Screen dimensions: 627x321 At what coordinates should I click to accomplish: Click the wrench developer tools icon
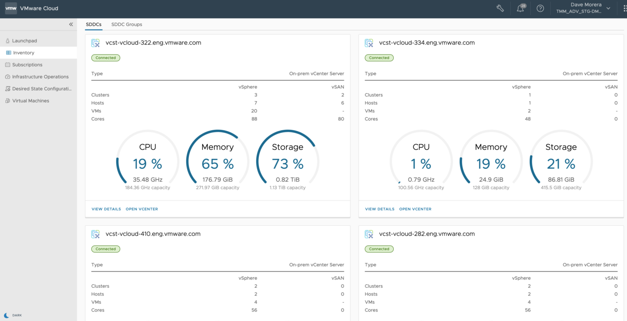pyautogui.click(x=500, y=9)
